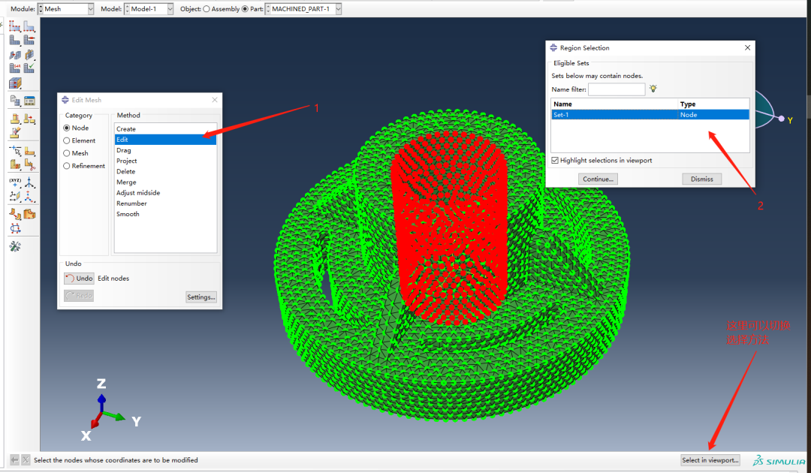Open the Module dropdown showing Mesh
811x473 pixels.
coord(91,9)
